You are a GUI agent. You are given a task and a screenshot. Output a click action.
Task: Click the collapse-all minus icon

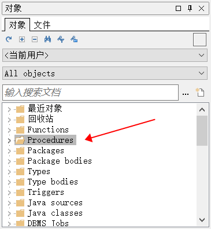click(x=35, y=39)
